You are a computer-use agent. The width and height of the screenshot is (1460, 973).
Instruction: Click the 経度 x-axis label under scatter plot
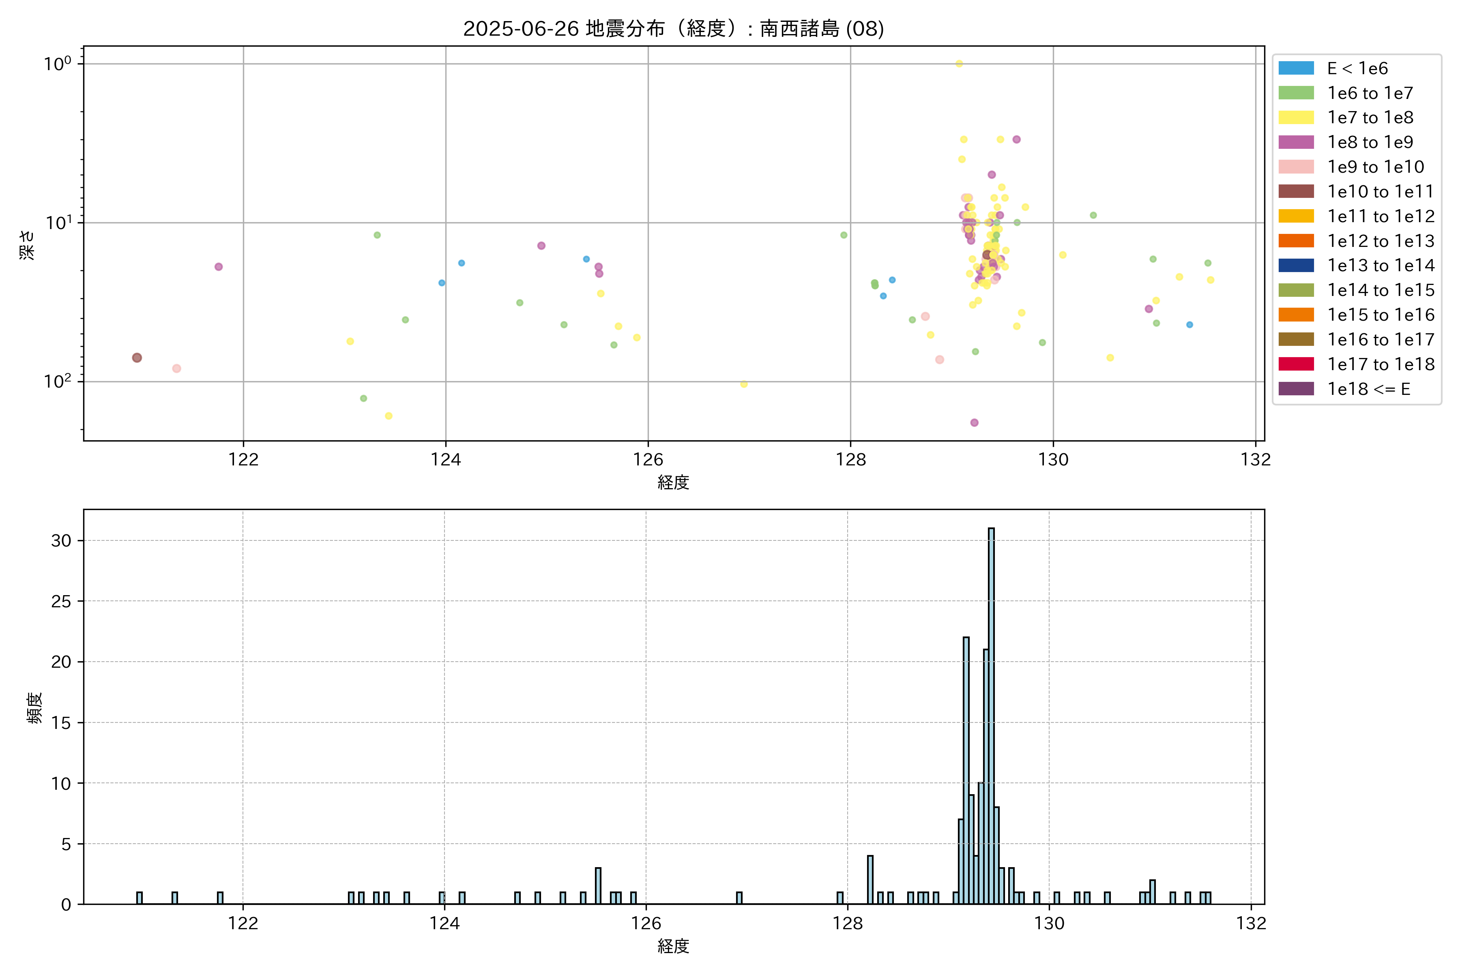(674, 482)
